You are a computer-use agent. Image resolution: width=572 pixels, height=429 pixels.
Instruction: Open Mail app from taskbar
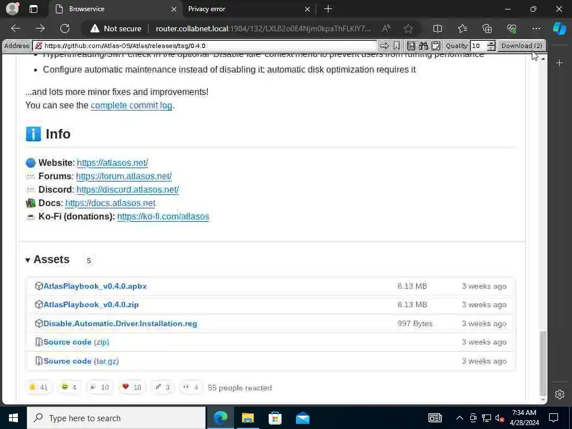click(302, 418)
